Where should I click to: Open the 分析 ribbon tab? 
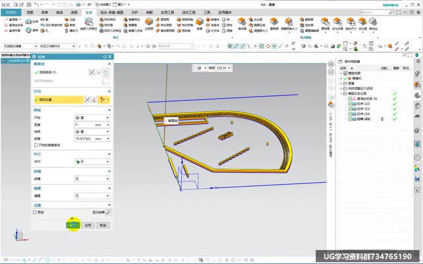[135, 12]
